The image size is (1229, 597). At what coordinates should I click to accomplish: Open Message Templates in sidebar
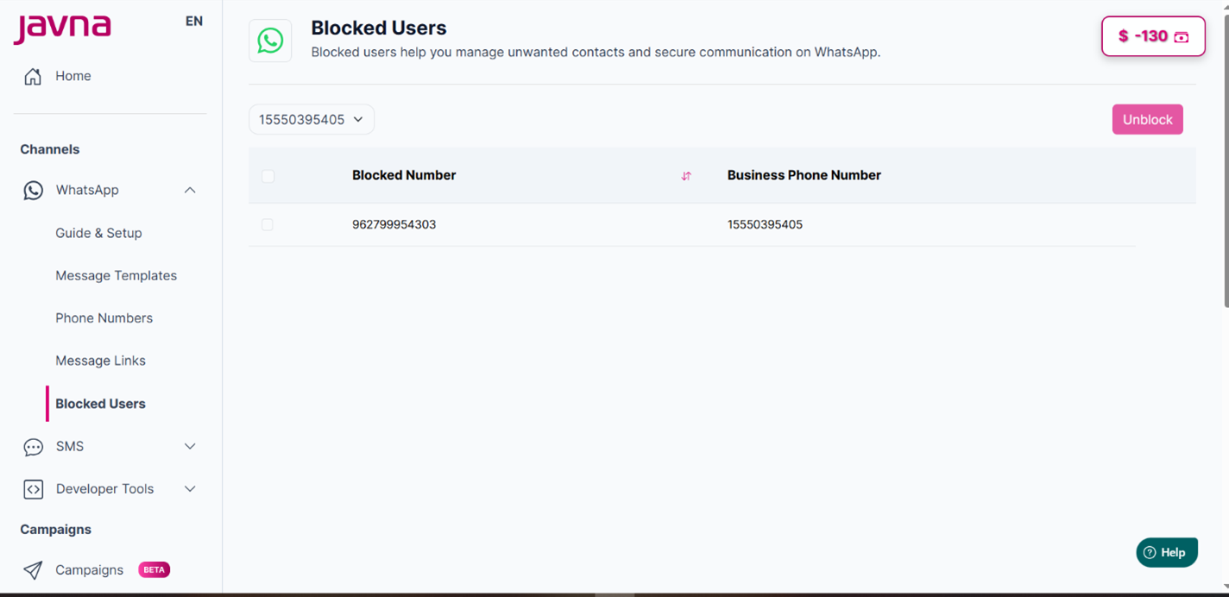coord(117,275)
